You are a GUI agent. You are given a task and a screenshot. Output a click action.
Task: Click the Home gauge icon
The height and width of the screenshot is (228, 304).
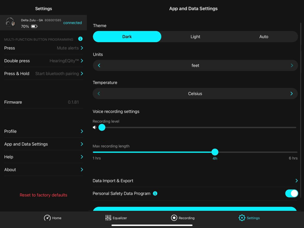47,218
